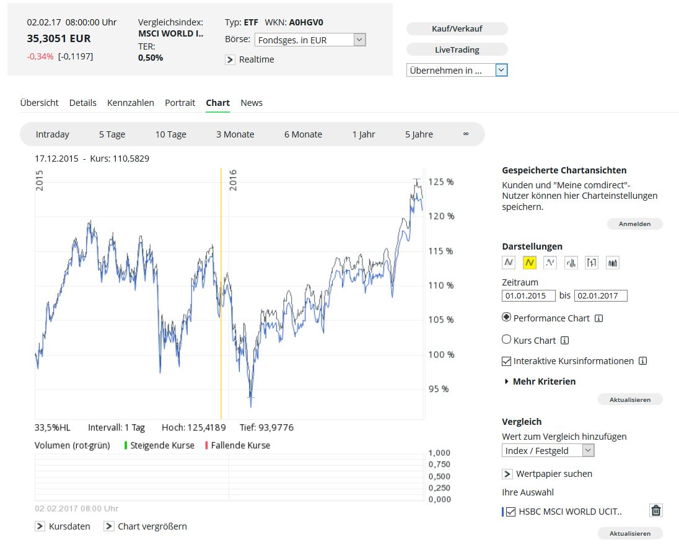Switch to the bar chart display icon
This screenshot has width=679, height=545.
coord(571,263)
